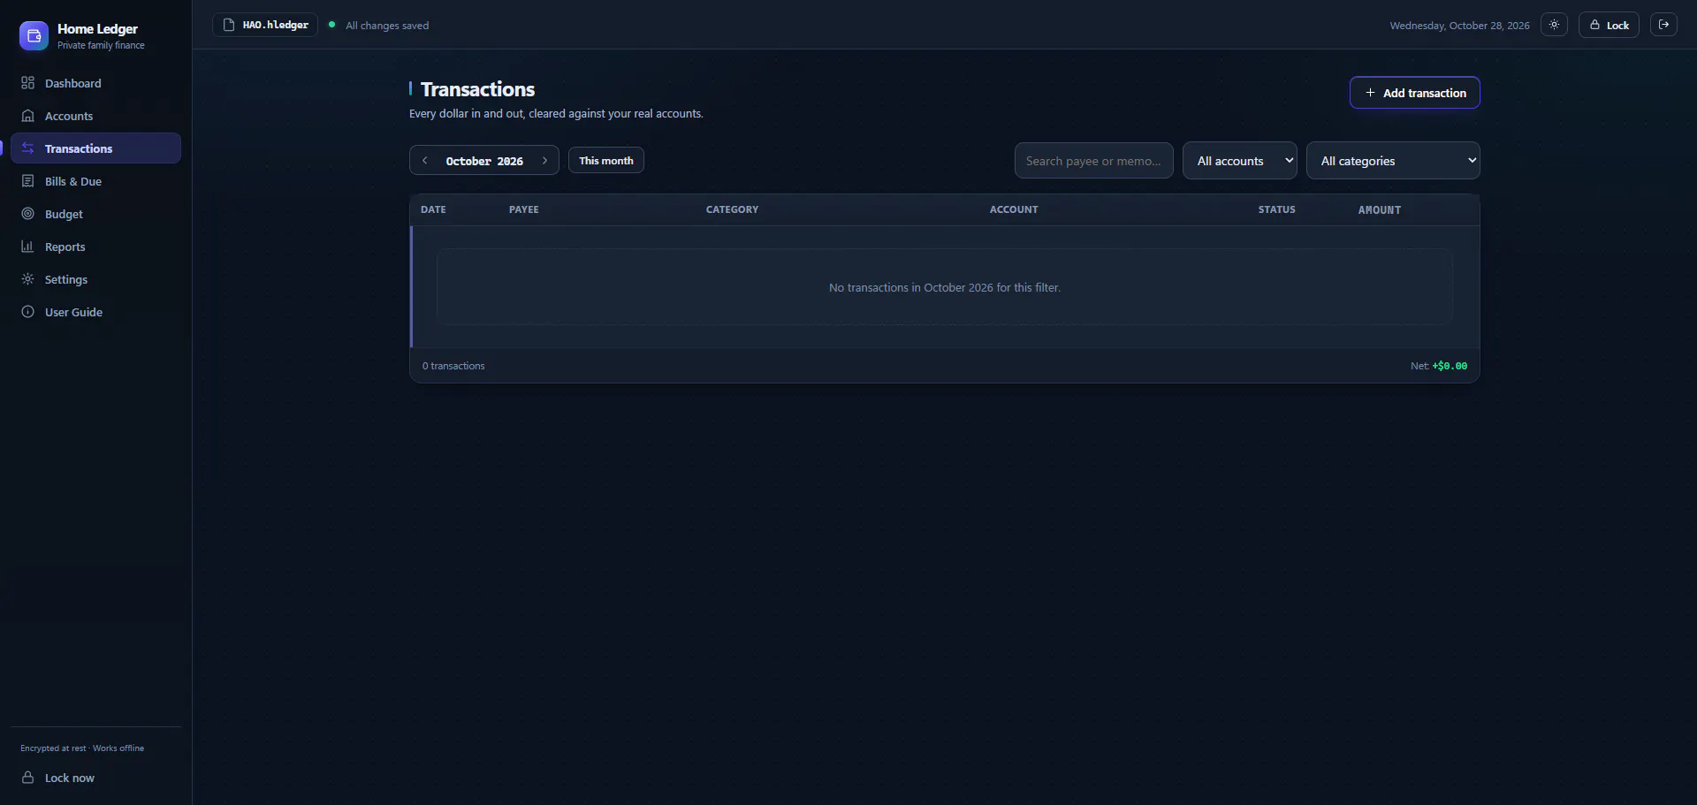The image size is (1697, 805).
Task: Click the Accounts bank icon in sidebar
Action: click(27, 116)
